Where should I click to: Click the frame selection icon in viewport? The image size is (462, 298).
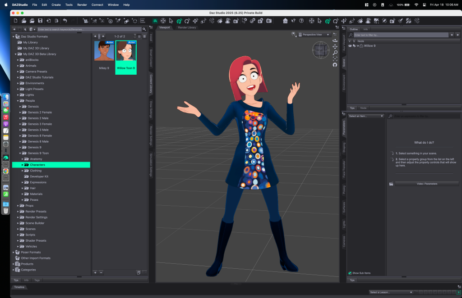(335, 59)
